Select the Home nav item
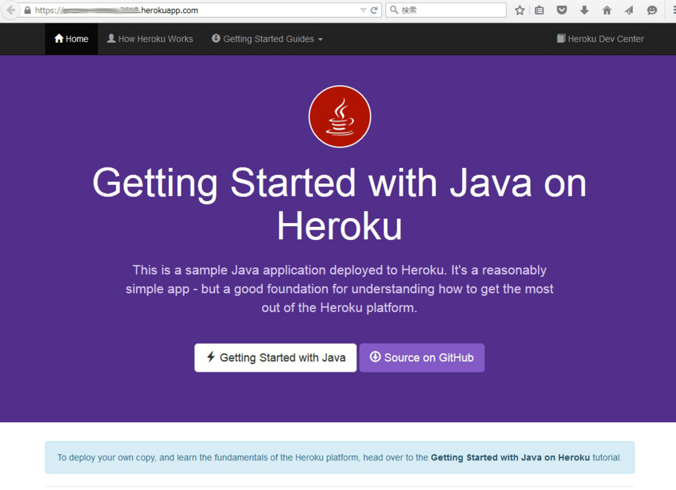676x490 pixels. (x=71, y=39)
